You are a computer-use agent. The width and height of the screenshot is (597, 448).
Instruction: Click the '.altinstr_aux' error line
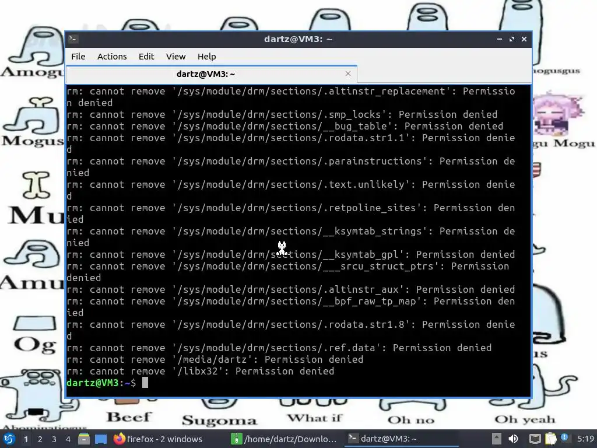[x=291, y=289]
